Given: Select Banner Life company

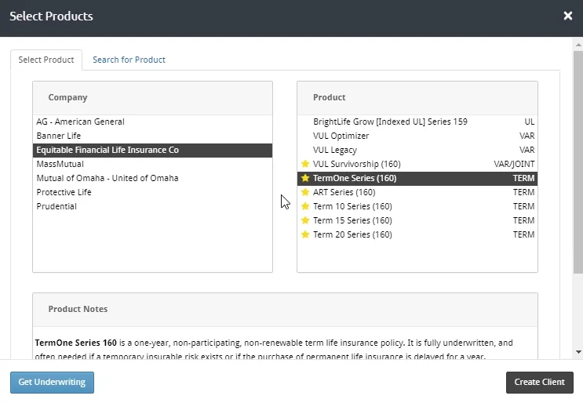Looking at the screenshot, I should point(152,136).
